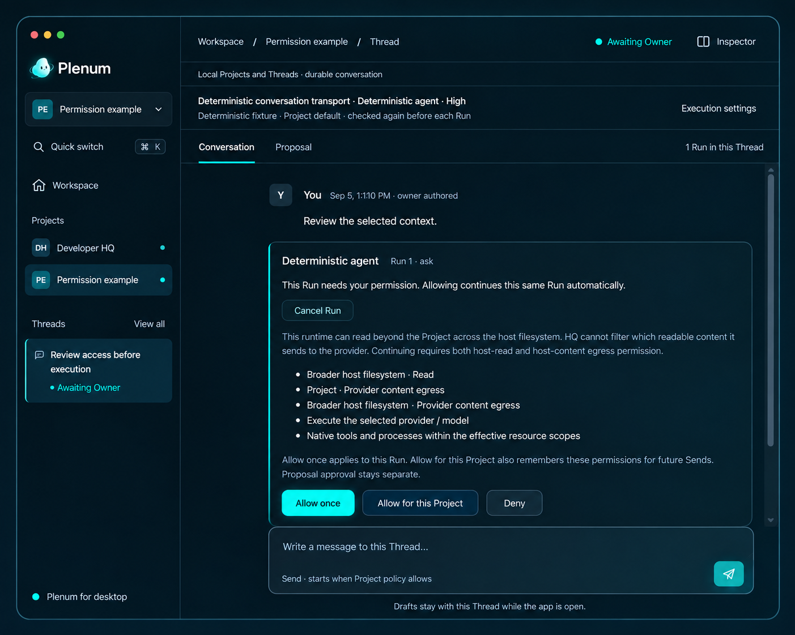This screenshot has width=795, height=635.
Task: Click the paper plane send button
Action: pyautogui.click(x=729, y=574)
